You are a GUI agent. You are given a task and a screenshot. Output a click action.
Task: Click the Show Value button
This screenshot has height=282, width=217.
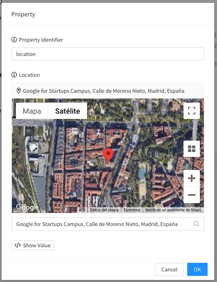[33, 245]
